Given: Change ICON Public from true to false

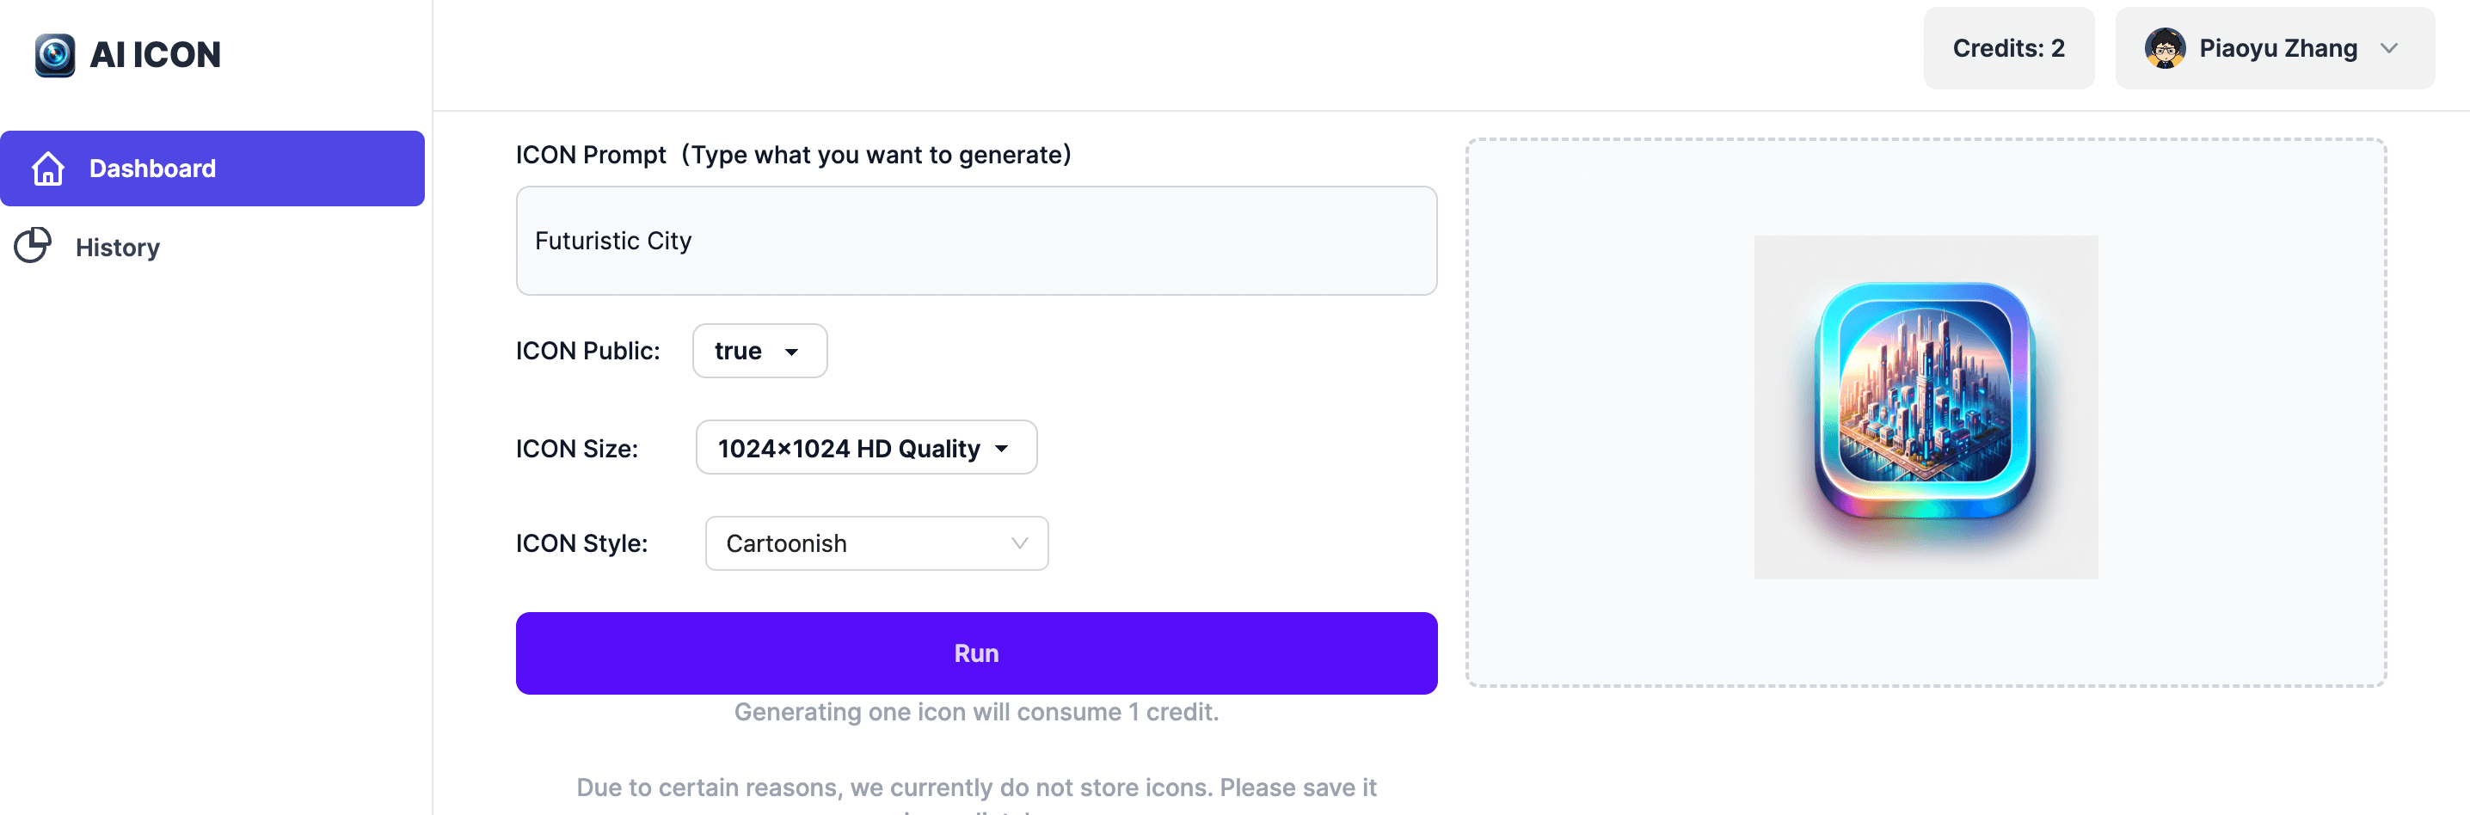Looking at the screenshot, I should [x=759, y=351].
